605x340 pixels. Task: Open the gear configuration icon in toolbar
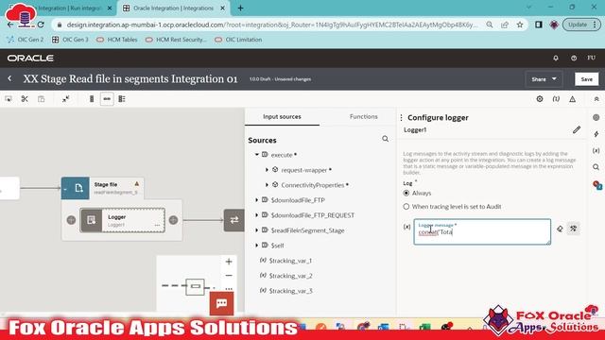coord(540,99)
